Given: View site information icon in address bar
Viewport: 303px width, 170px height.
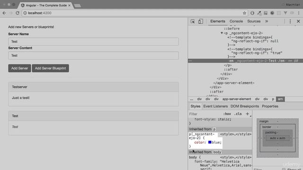Looking at the screenshot, I should [x=25, y=13].
